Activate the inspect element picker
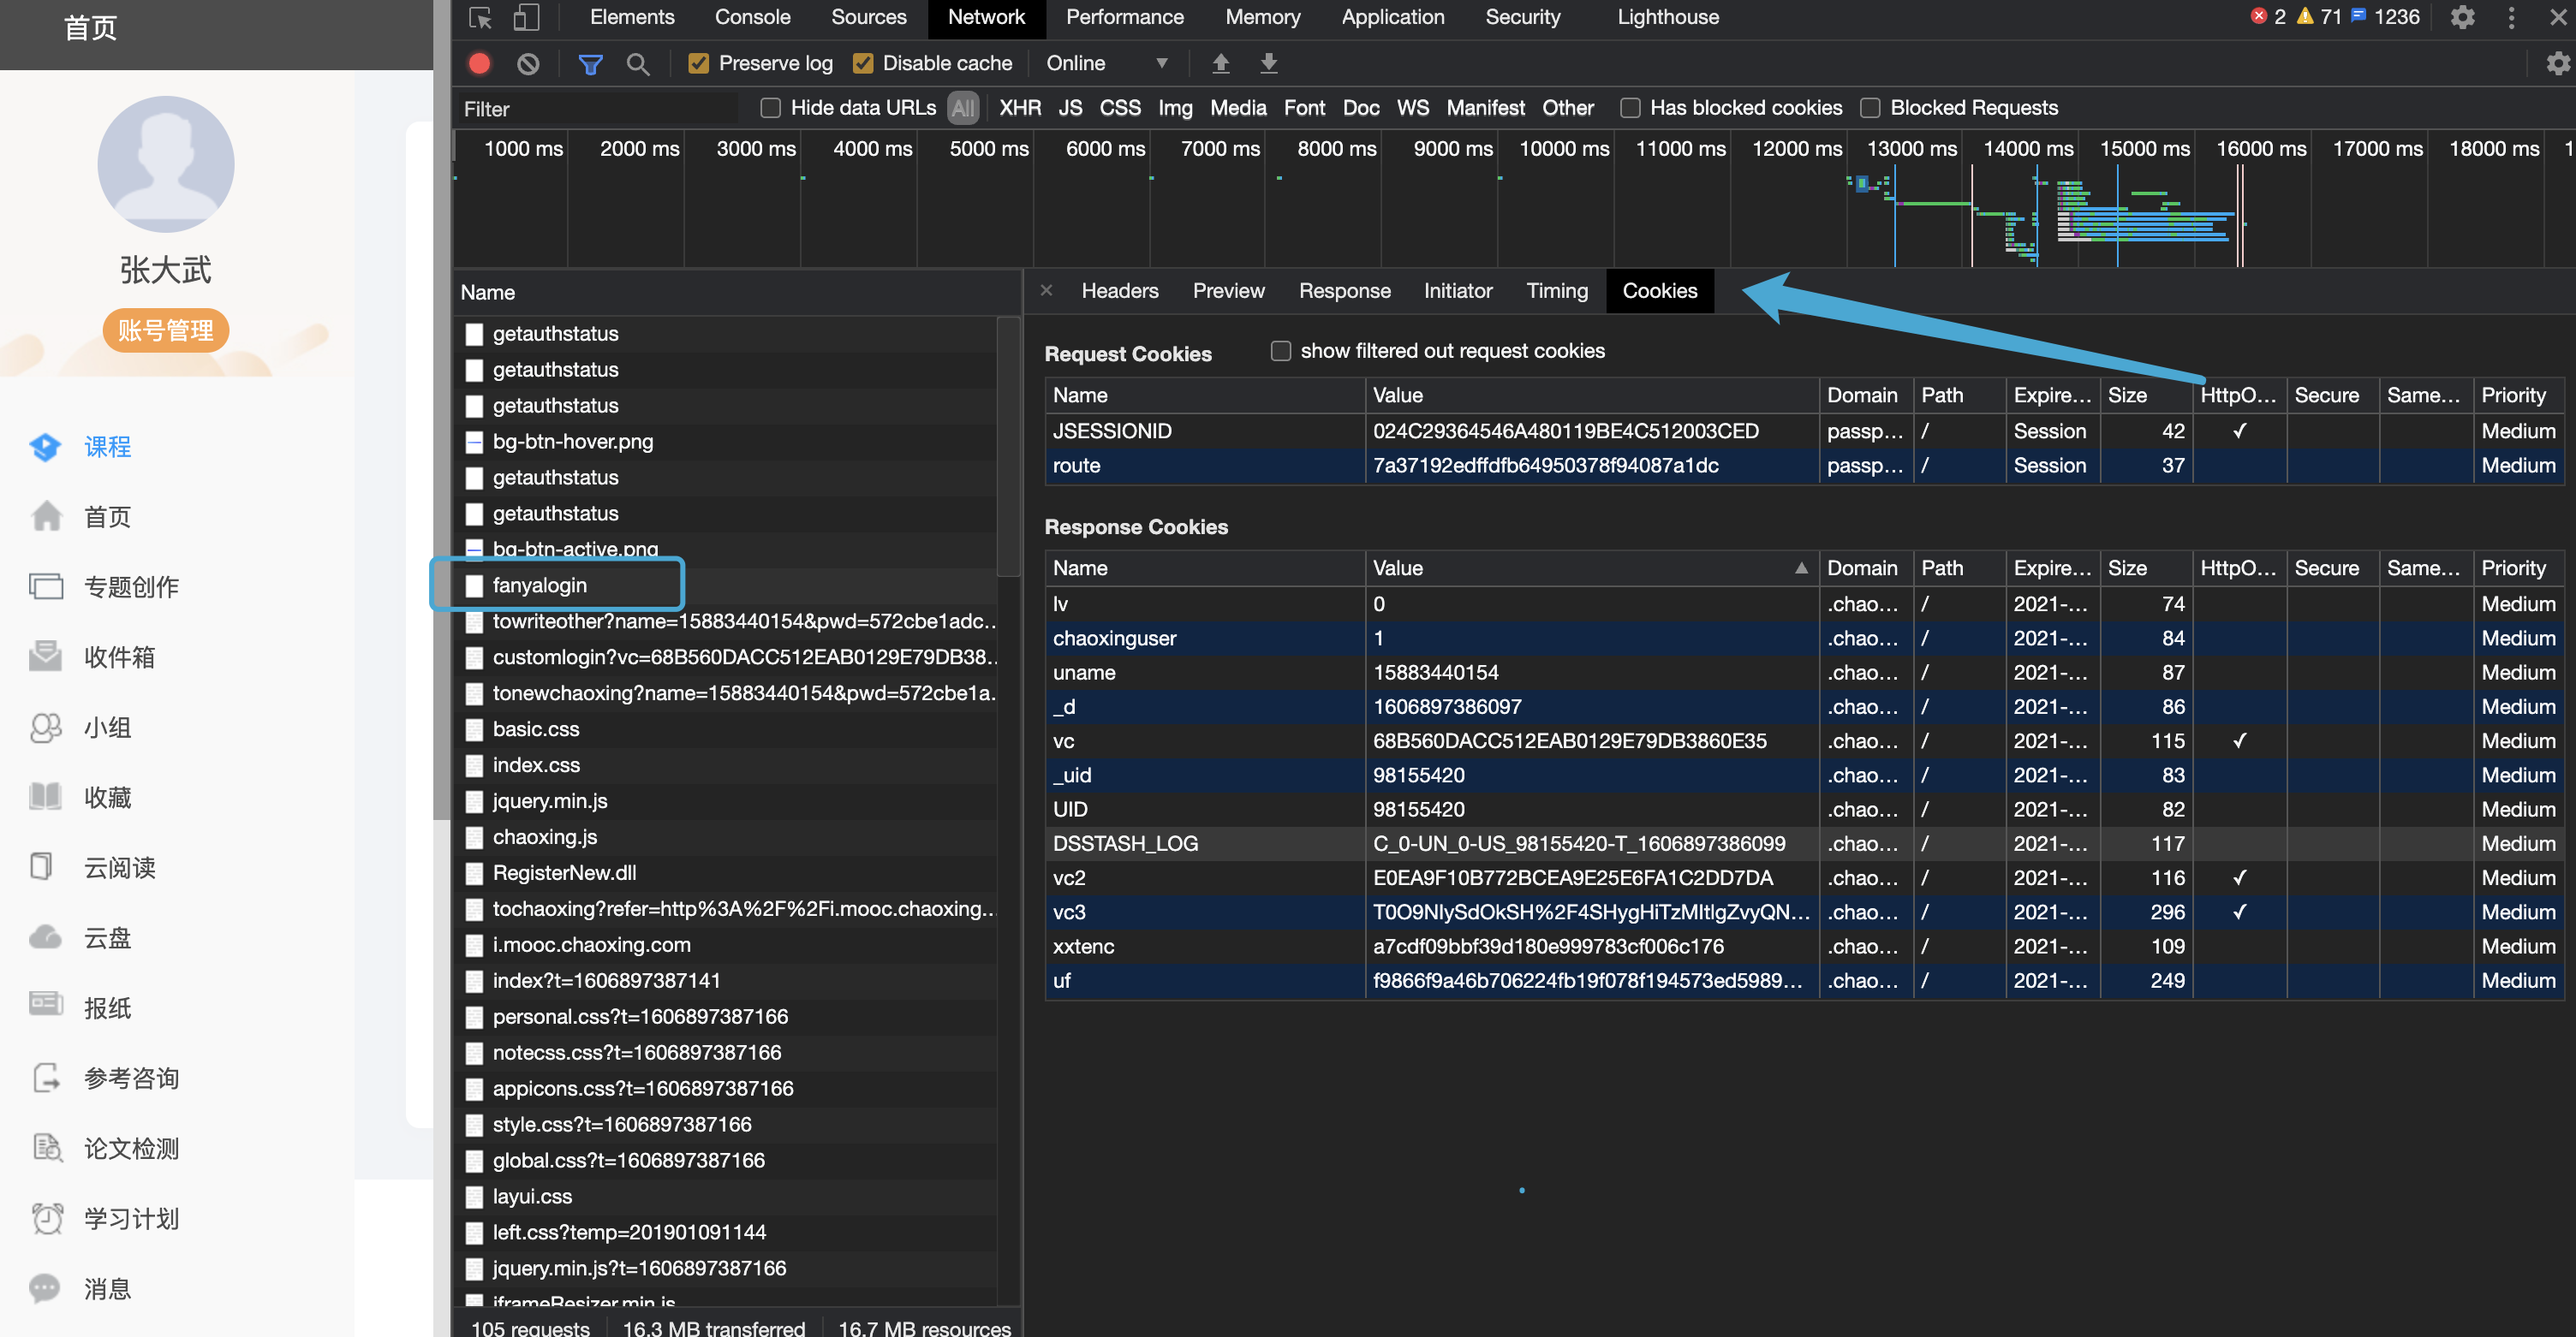Screen dimensions: 2576x1337 pos(480,17)
